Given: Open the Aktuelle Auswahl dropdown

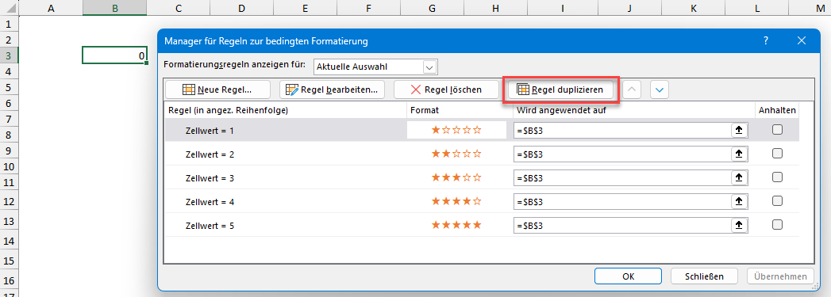Looking at the screenshot, I should (375, 67).
